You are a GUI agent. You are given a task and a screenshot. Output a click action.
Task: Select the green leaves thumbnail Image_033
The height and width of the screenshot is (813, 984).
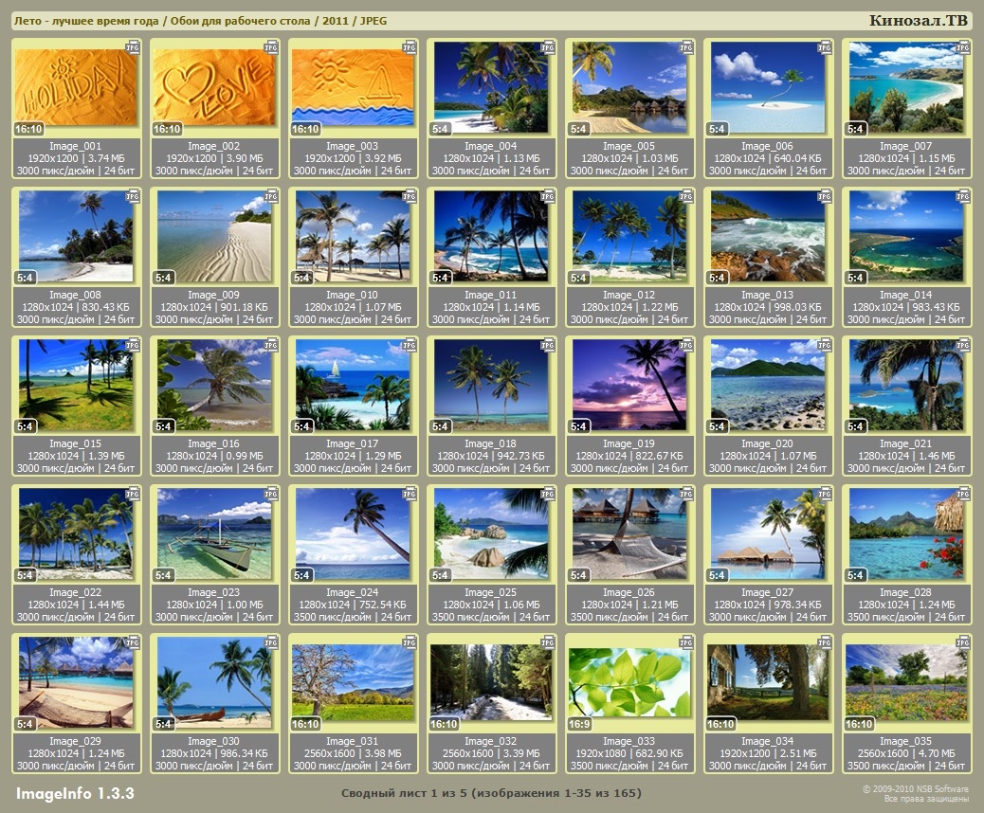click(629, 683)
